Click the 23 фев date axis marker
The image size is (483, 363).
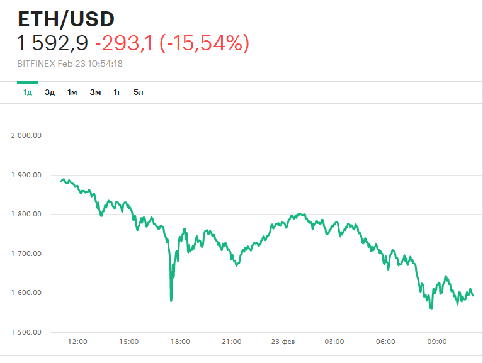click(x=283, y=342)
